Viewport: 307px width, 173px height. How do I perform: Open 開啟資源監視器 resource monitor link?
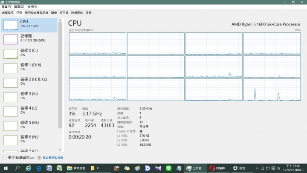53,158
